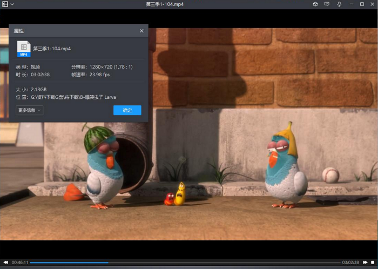Click the 3D cube icon in title bar

coord(315,4)
